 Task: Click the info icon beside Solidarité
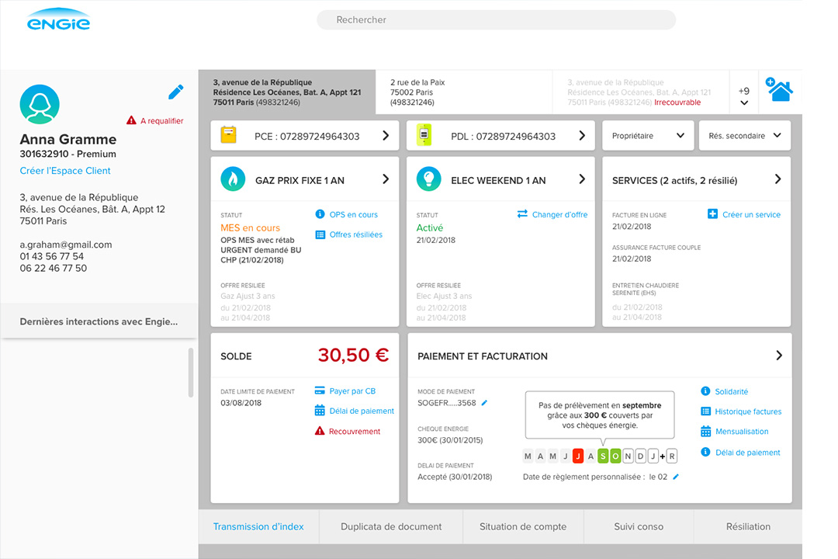tap(705, 391)
